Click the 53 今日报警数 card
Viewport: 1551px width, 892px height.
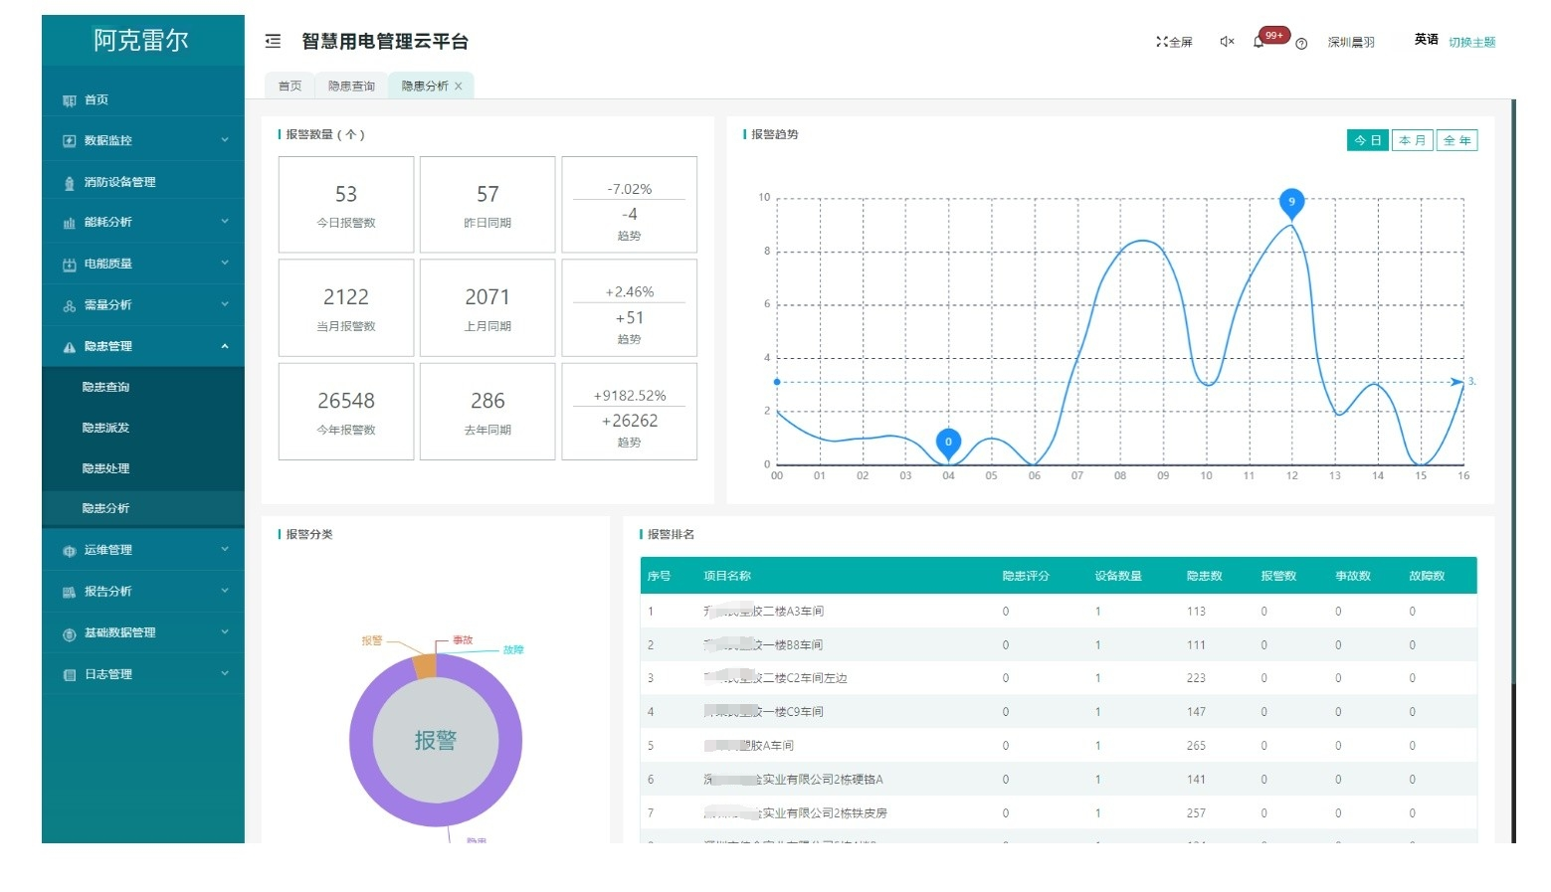(346, 204)
